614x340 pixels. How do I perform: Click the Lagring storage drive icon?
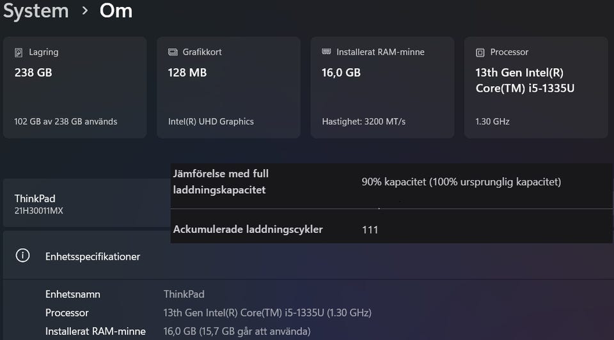[x=19, y=52]
